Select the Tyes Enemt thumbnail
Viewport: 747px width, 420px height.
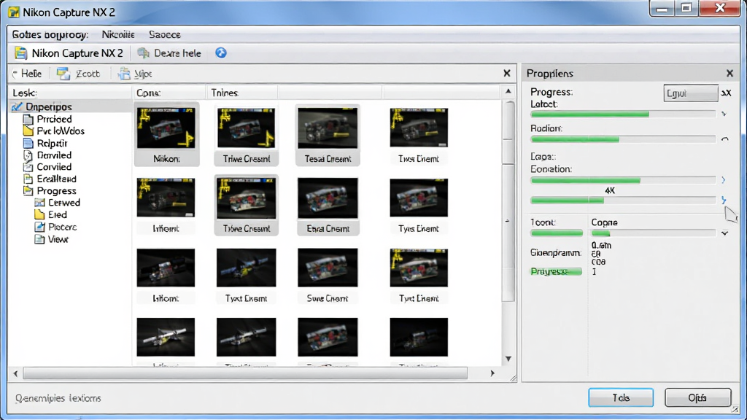[x=419, y=205]
